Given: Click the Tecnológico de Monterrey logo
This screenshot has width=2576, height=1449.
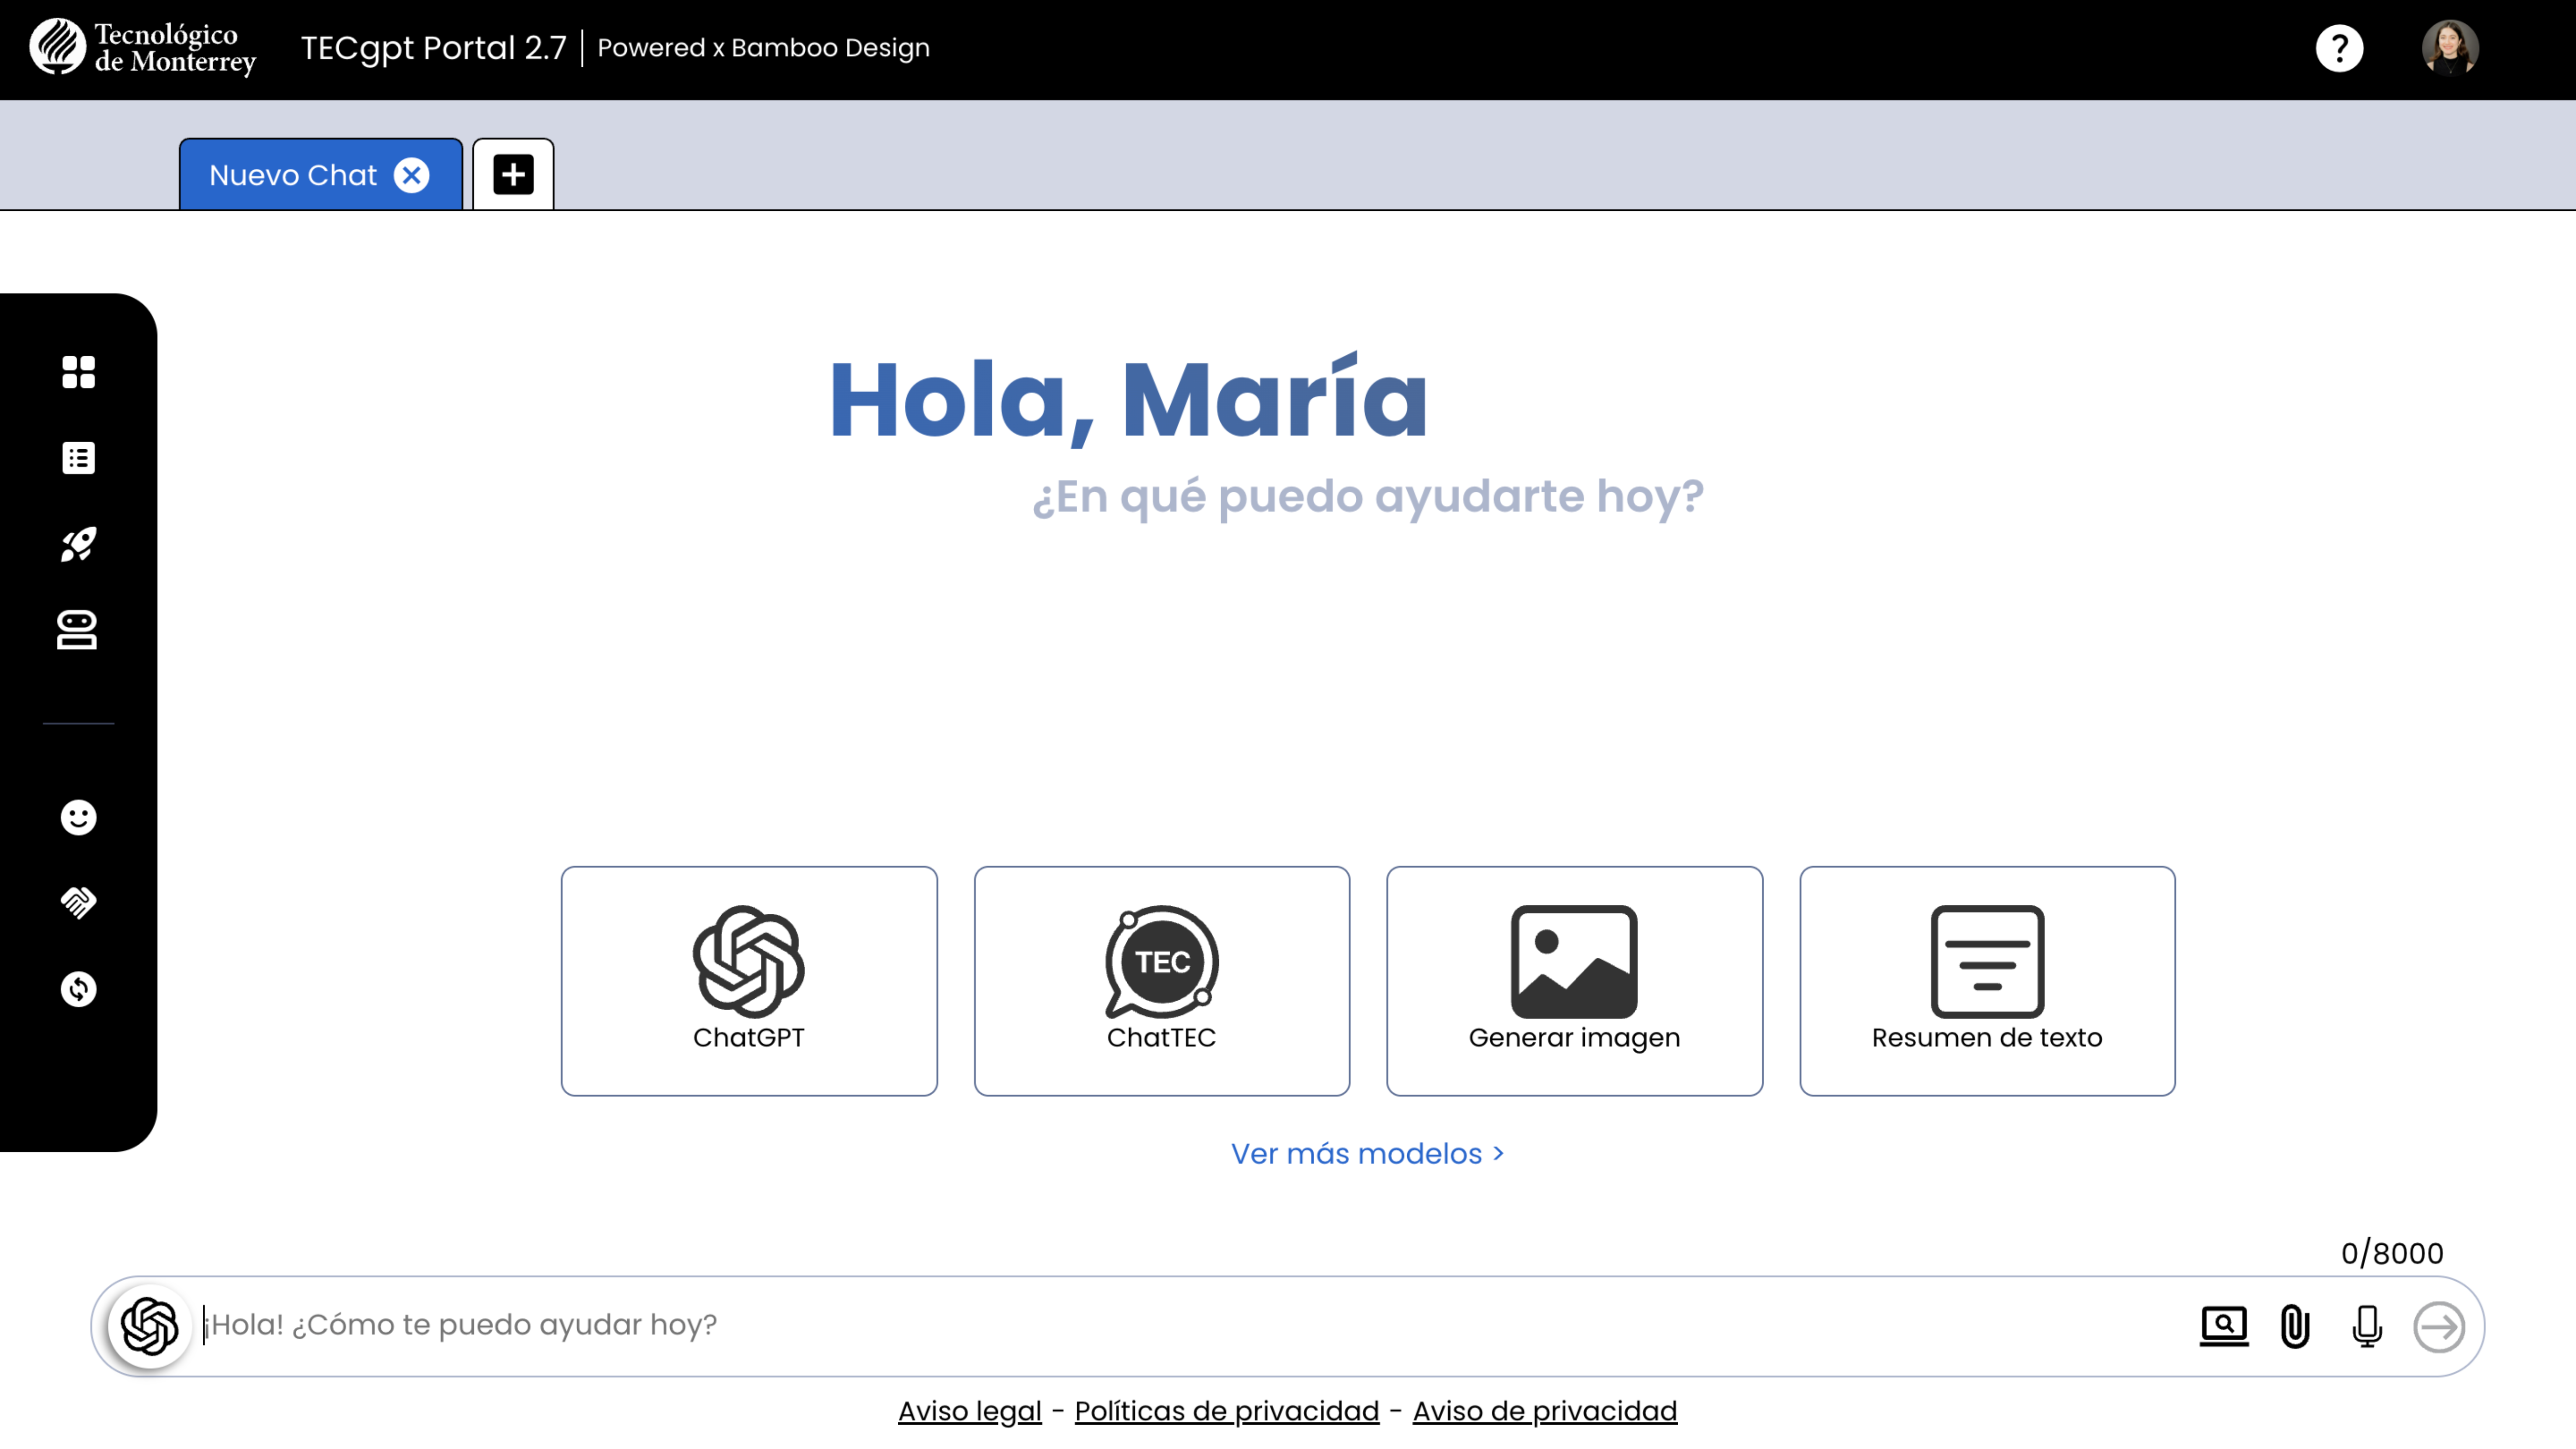Looking at the screenshot, I should point(143,48).
